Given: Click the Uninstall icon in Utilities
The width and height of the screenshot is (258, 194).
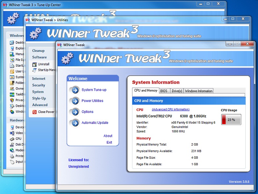Looking at the screenshot, I should 35,64.
